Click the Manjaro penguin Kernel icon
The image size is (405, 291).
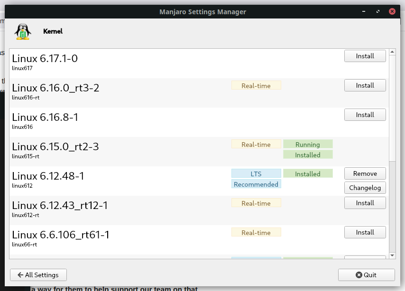click(22, 32)
